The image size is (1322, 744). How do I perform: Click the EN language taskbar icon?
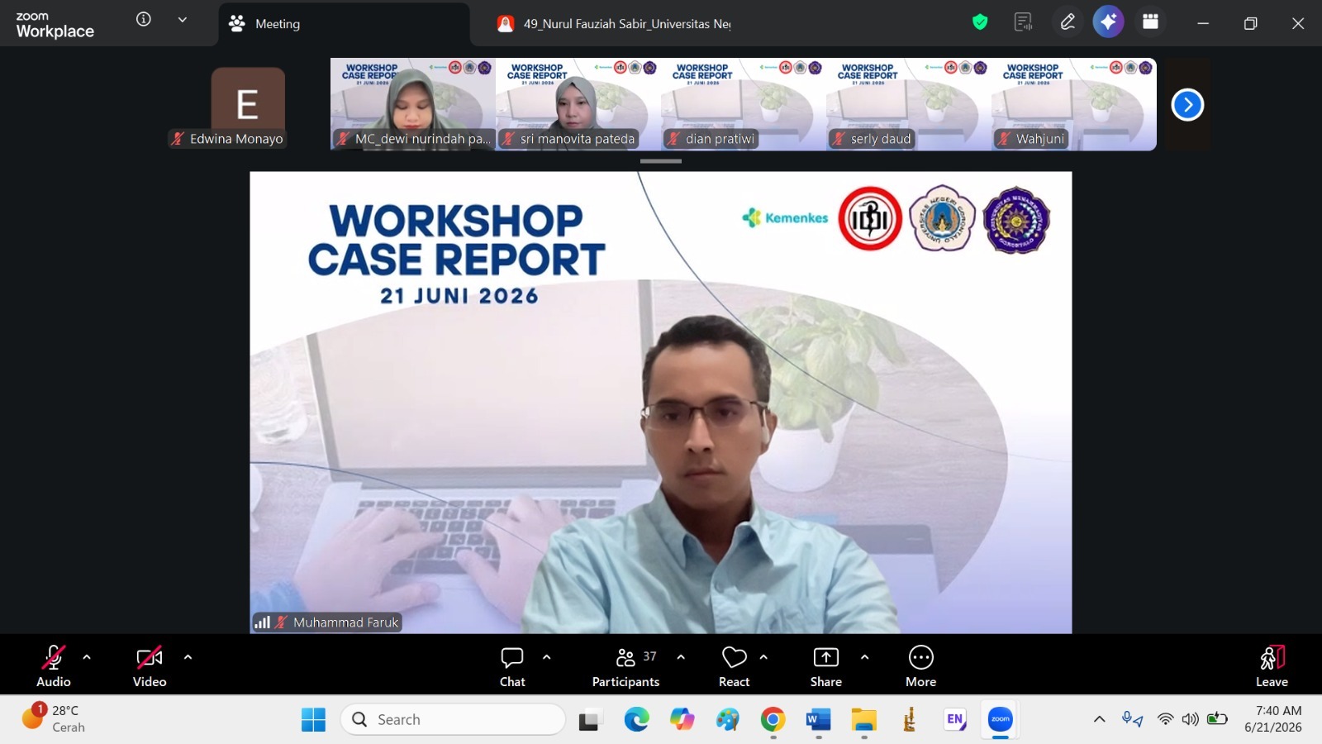[x=954, y=720]
